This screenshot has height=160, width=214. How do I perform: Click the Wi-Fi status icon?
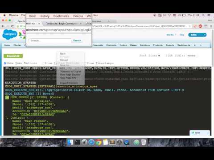169,15
